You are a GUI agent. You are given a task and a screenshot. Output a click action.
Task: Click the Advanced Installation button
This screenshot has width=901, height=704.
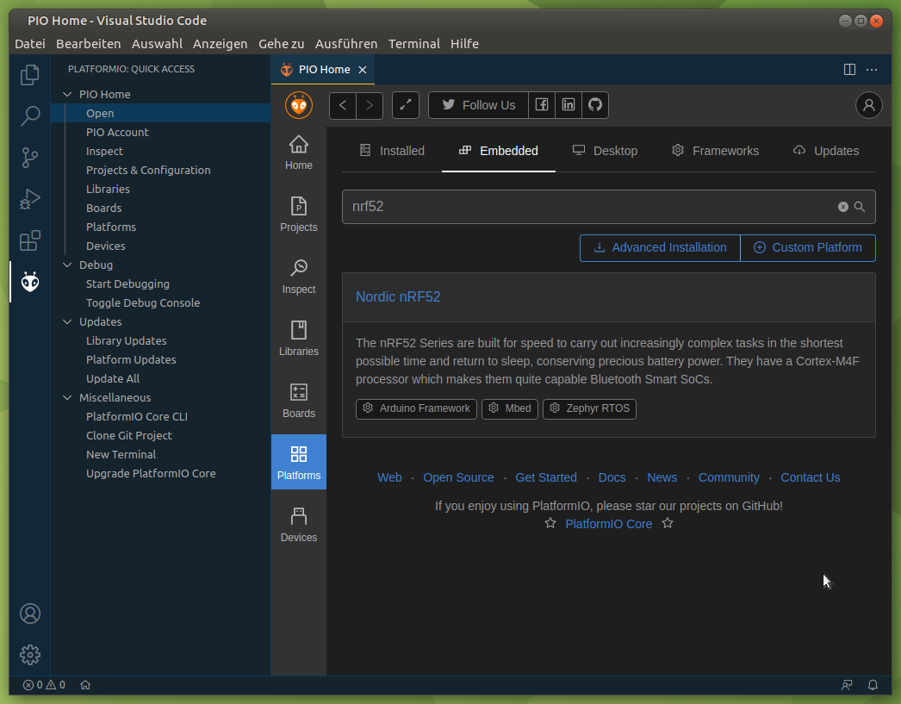[x=660, y=247]
